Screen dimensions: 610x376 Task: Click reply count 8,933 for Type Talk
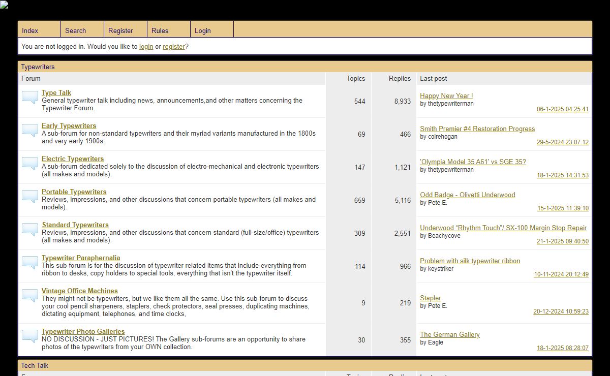[x=403, y=101]
